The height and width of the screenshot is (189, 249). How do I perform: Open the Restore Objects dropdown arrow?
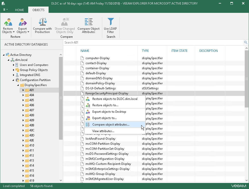[x=14, y=32]
